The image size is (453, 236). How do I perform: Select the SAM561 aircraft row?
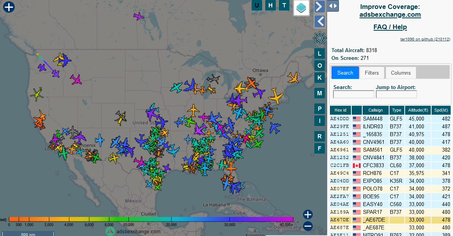[x=390, y=150]
